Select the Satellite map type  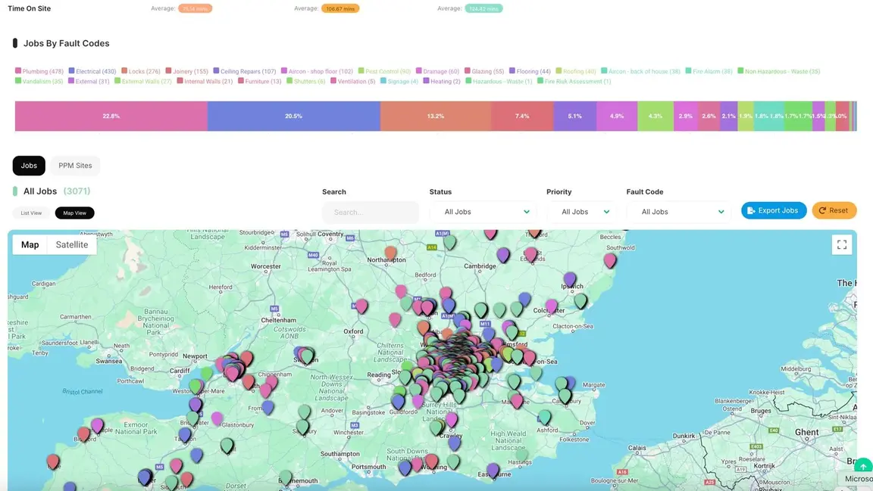tap(72, 244)
